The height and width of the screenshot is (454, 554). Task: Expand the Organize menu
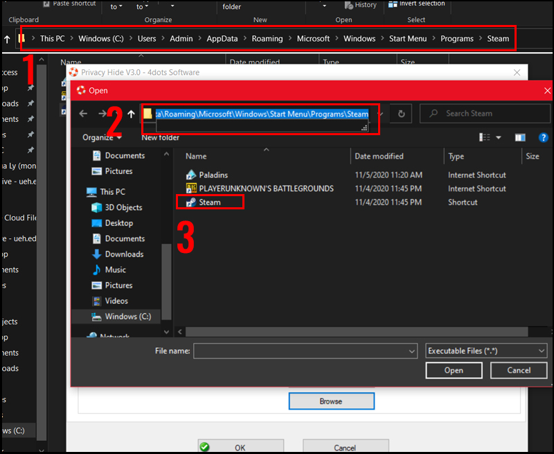tap(99, 137)
